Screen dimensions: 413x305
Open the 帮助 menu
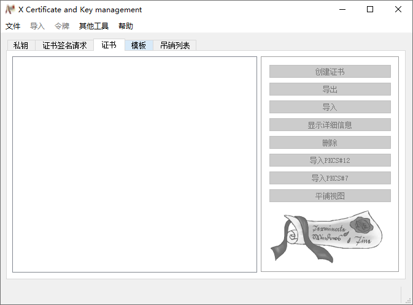(x=126, y=26)
